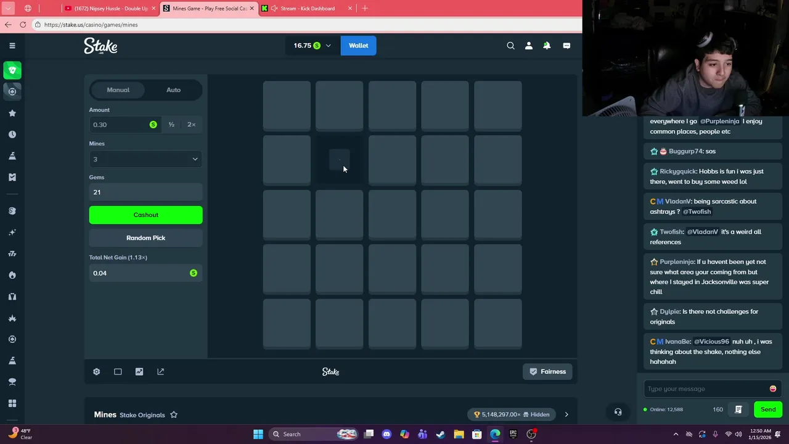Open the Fairness panel
The image size is (789, 444).
(547, 372)
